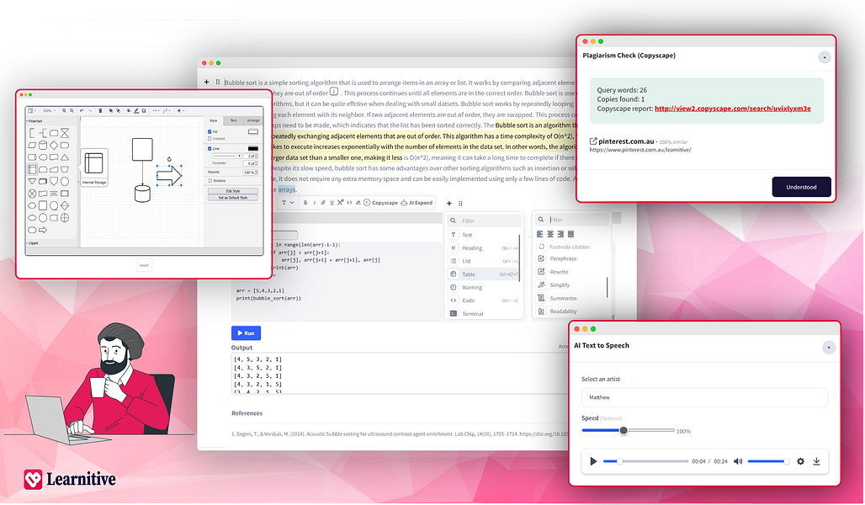
Task: Click the Superscript X icon in the text toolbar
Action: (341, 203)
